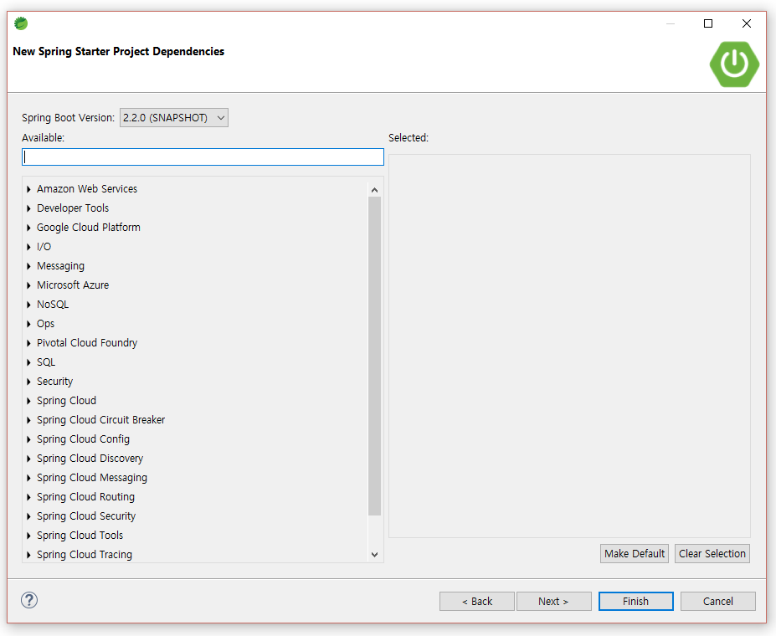Expand the Ops category arrow

(28, 324)
